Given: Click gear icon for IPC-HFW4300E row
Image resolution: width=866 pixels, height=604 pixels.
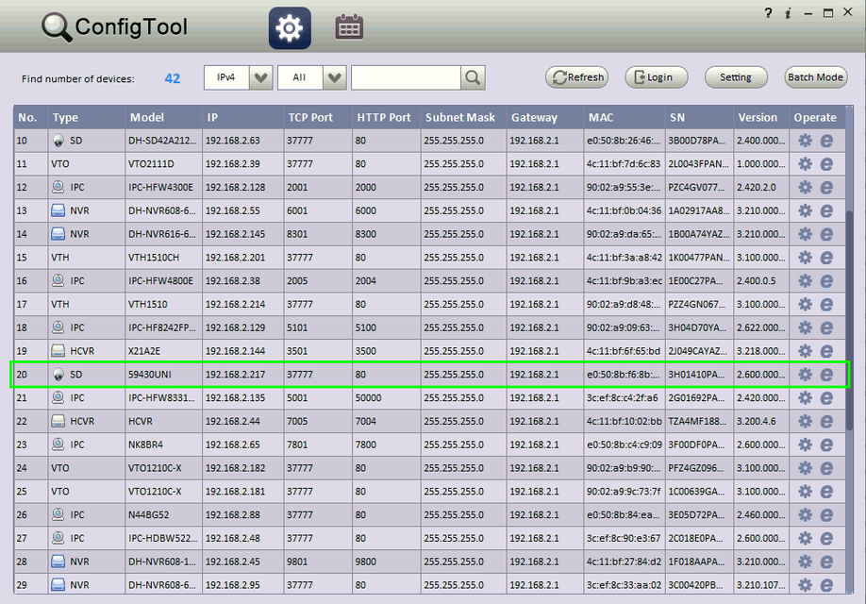Looking at the screenshot, I should pyautogui.click(x=805, y=188).
